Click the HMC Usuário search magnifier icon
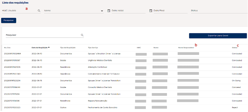This screenshot has width=248, height=112. (x=39, y=11)
